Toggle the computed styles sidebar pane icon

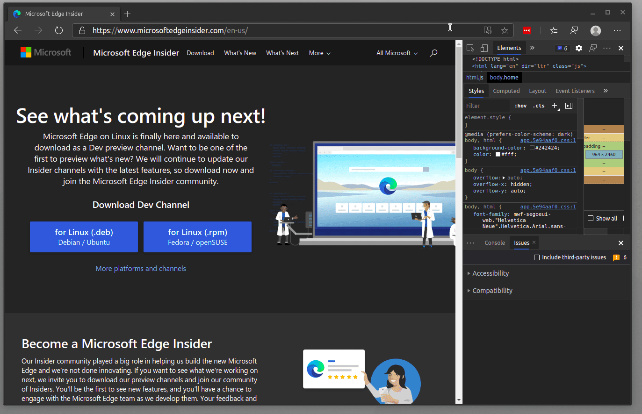pos(569,106)
